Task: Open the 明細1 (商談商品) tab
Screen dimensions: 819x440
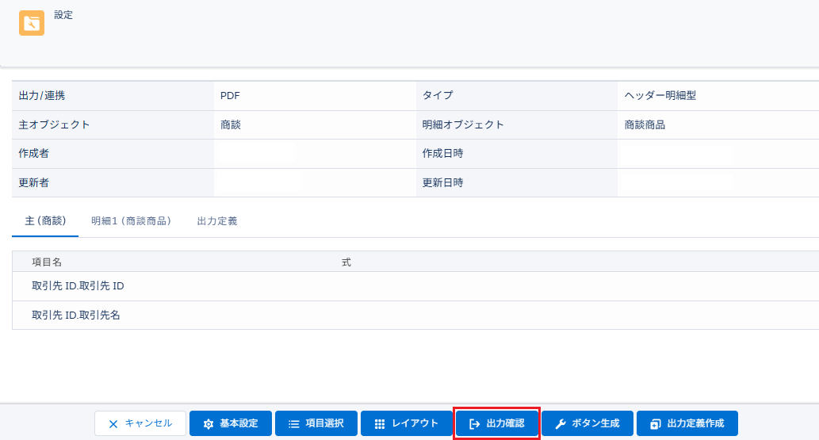Action: (131, 221)
